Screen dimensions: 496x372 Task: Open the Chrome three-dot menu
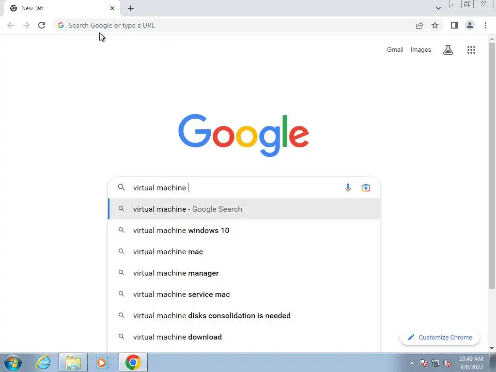485,25
